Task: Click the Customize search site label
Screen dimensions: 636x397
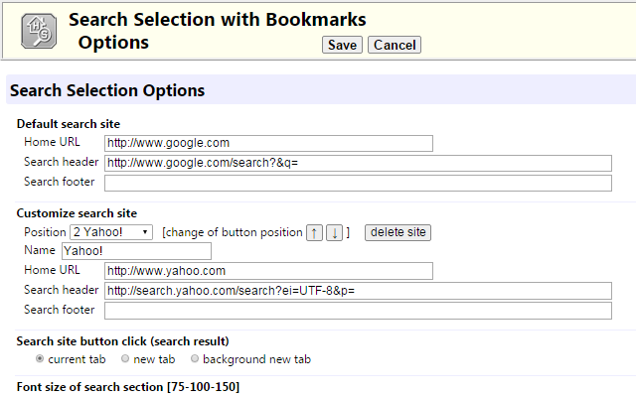Action: (x=77, y=213)
